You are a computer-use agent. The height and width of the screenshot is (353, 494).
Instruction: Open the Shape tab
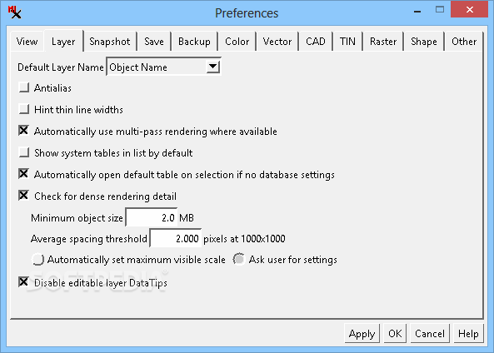(424, 42)
